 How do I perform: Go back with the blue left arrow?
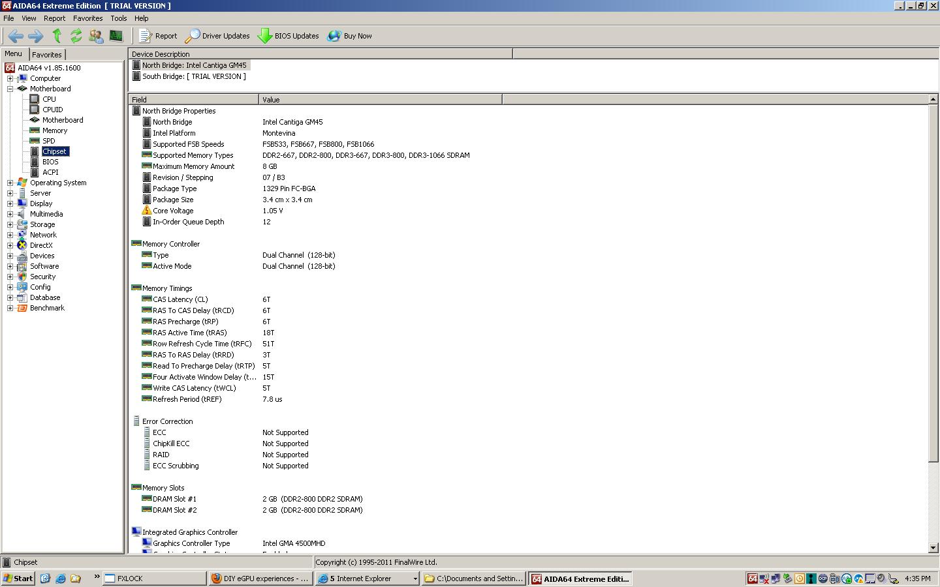[x=16, y=36]
